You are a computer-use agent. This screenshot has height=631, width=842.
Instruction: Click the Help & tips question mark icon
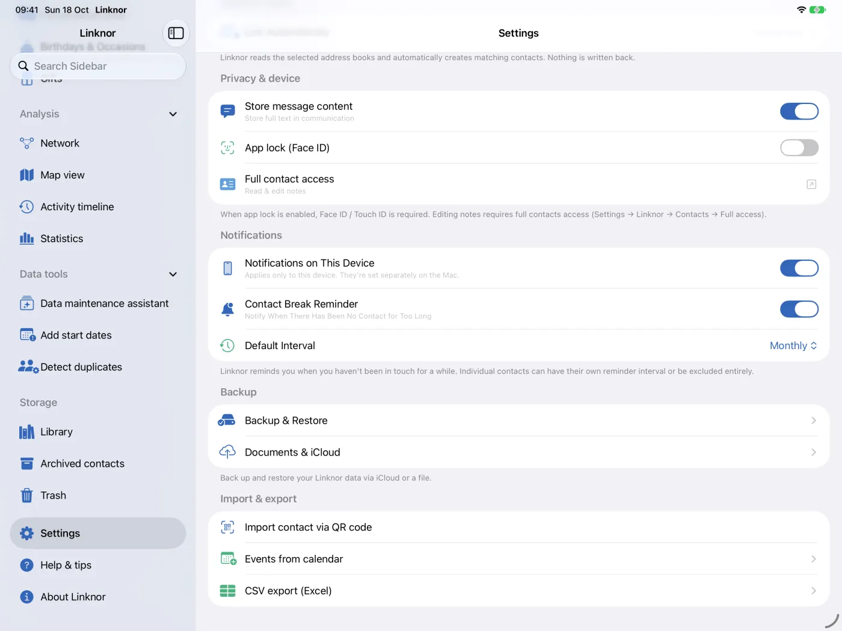point(26,565)
